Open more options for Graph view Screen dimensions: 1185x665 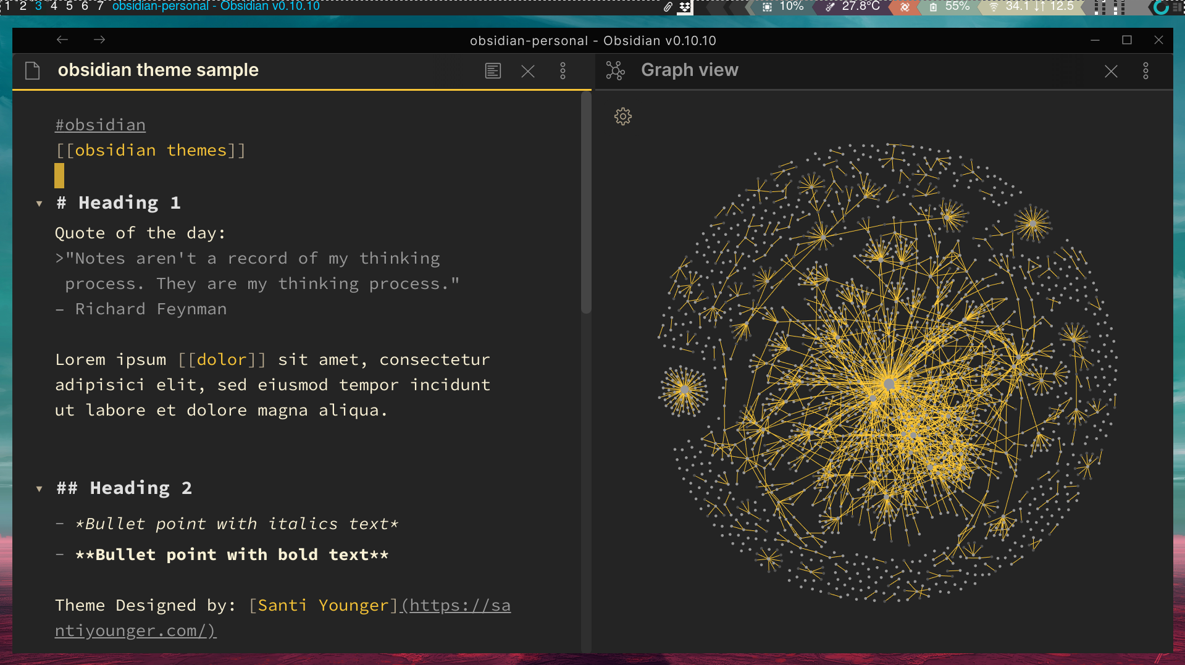[1145, 70]
